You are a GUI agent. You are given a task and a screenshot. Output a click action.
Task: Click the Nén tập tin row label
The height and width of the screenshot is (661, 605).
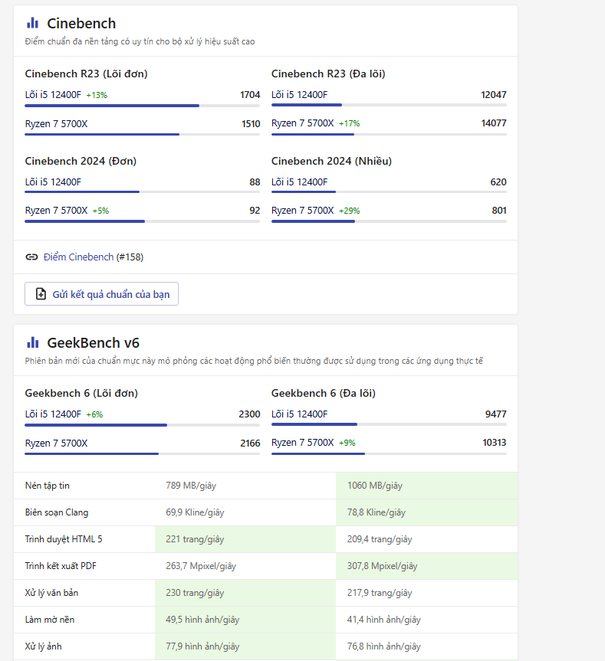(48, 486)
